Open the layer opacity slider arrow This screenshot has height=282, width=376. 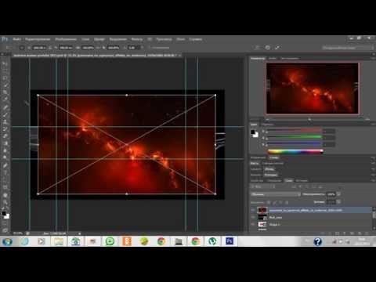(x=338, y=194)
